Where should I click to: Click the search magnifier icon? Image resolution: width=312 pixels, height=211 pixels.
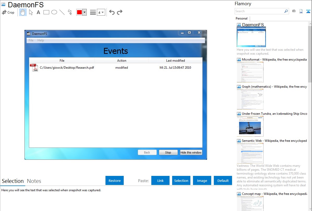(x=286, y=11)
